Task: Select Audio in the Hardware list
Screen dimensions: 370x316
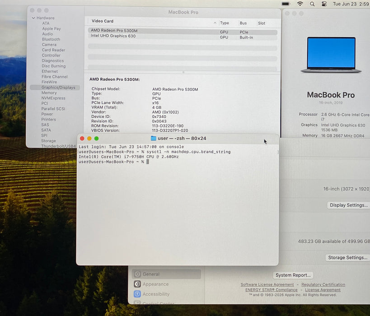Action: 47,34
